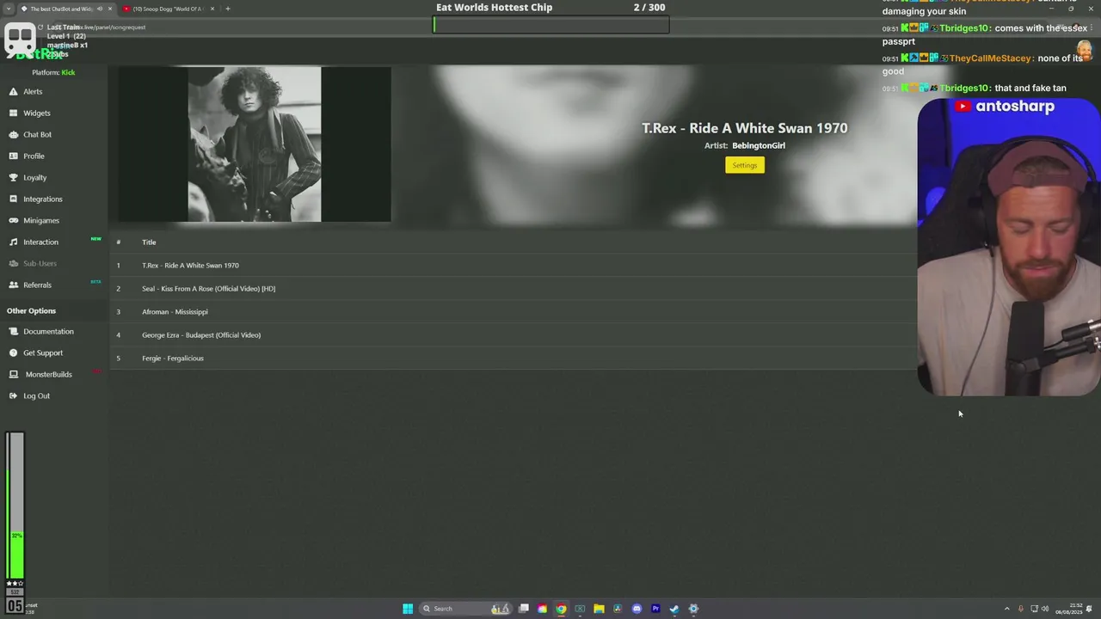Switch to the BotRix ChatBot tab
Screen dimensions: 1101x619
pyautogui.click(x=66, y=9)
